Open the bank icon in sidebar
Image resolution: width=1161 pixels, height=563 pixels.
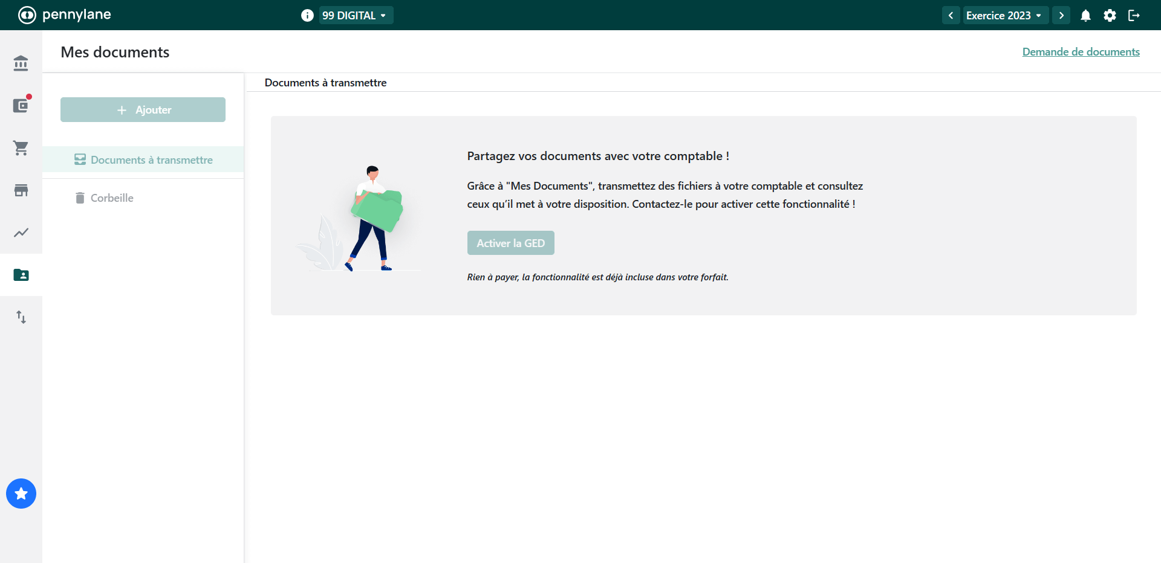(x=21, y=63)
